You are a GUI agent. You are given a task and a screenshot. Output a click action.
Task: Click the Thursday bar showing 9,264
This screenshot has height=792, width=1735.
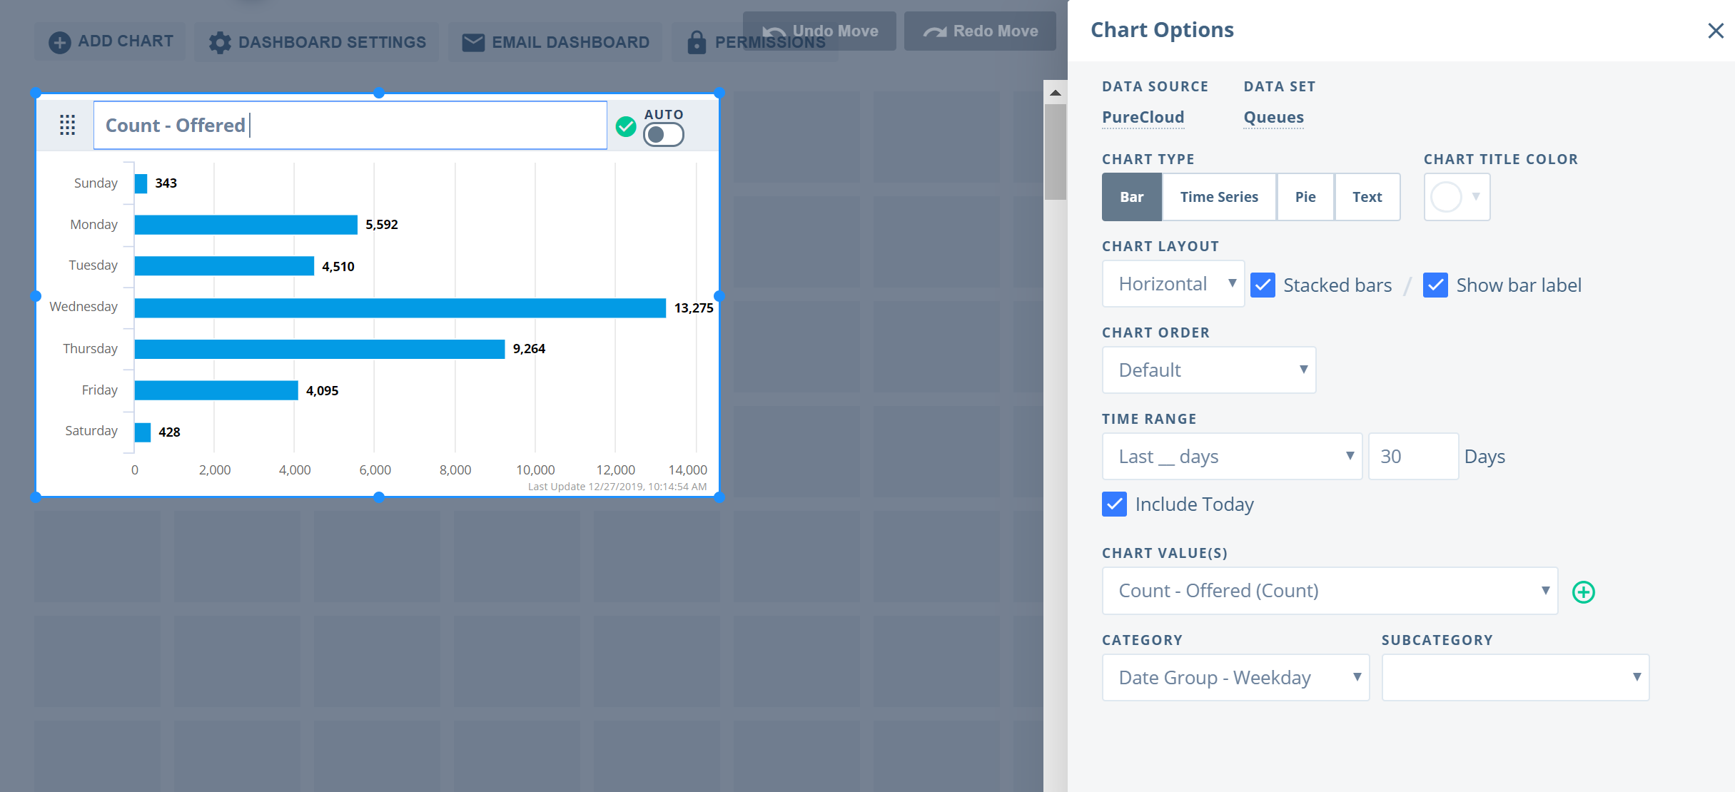(320, 349)
